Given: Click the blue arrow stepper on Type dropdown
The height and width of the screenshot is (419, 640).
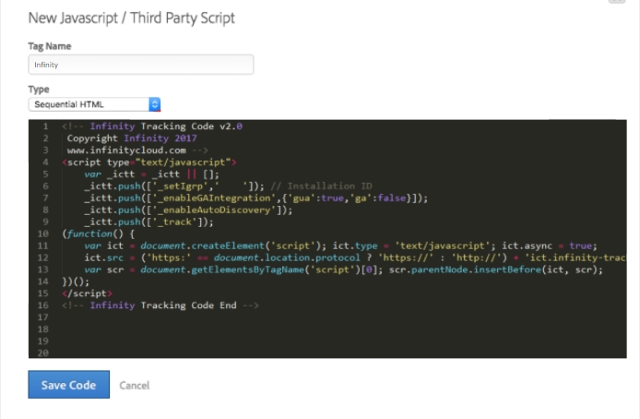Looking at the screenshot, I should point(155,104).
